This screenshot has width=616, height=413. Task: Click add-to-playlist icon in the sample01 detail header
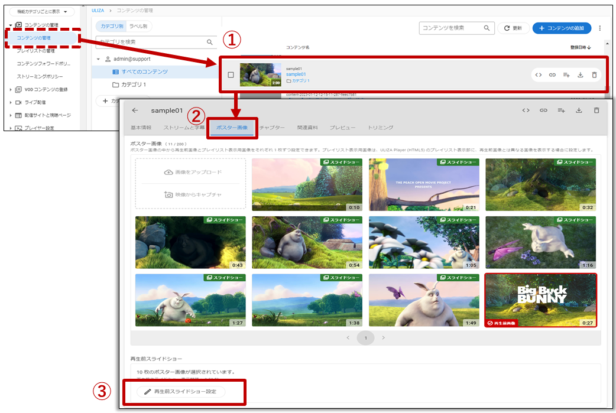[562, 110]
